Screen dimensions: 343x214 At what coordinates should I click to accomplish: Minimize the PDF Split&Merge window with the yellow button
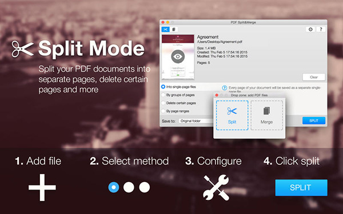167,22
